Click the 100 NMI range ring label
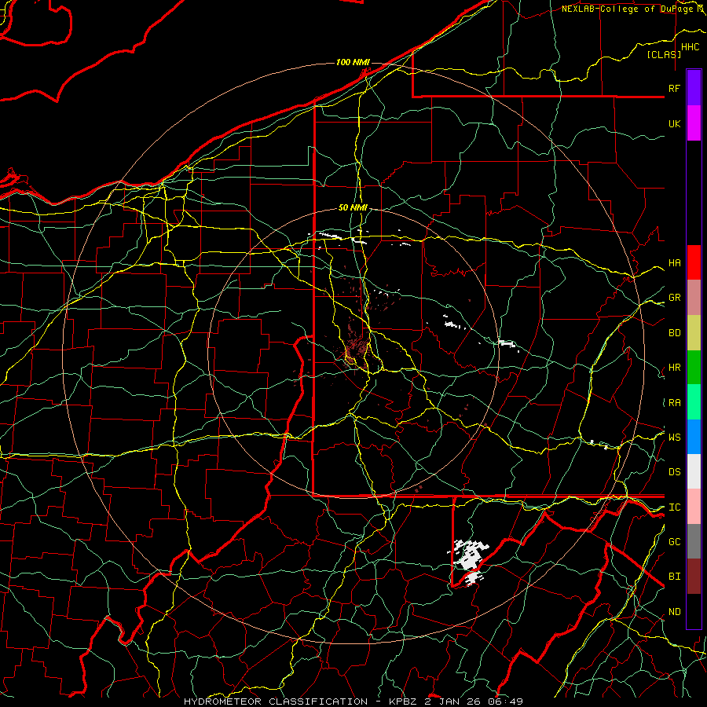Image resolution: width=707 pixels, height=707 pixels. pyautogui.click(x=353, y=62)
